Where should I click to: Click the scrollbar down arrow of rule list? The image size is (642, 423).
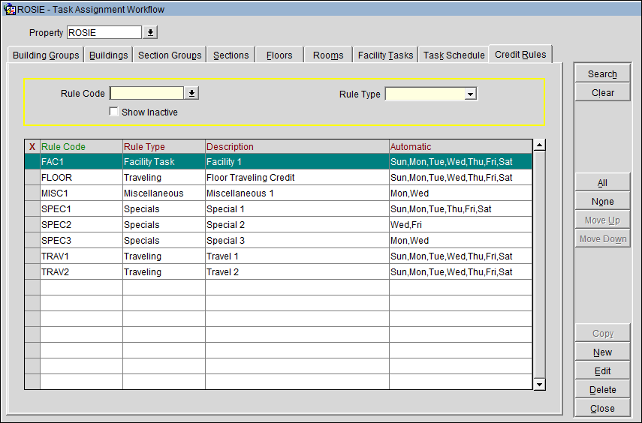[x=540, y=385]
